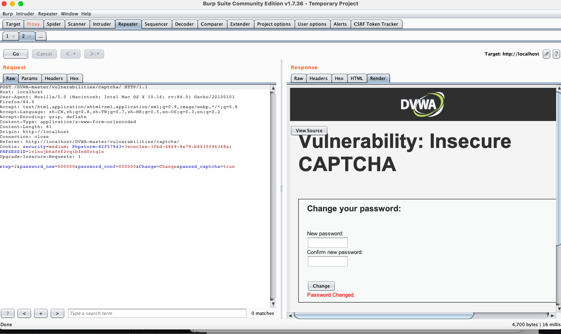The width and height of the screenshot is (561, 334).
Task: Show the request Raw view tab
Action: click(x=11, y=78)
